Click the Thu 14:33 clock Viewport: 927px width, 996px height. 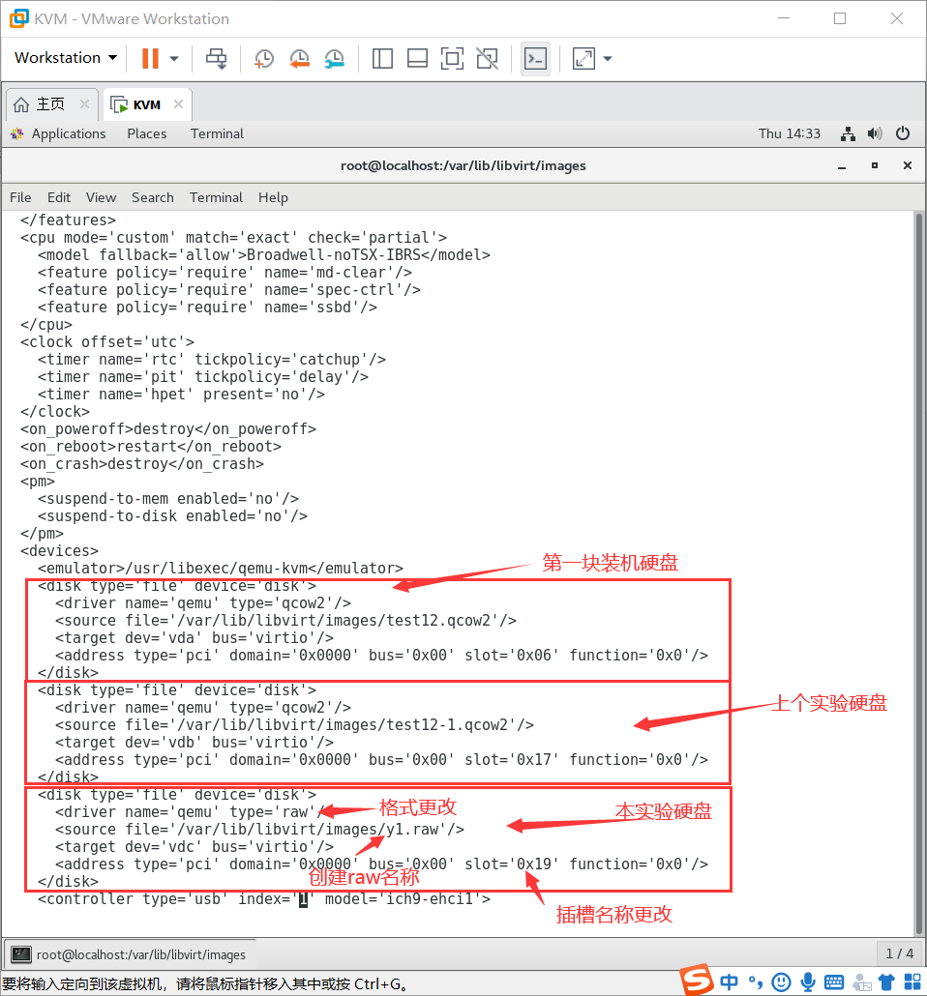coord(789,133)
